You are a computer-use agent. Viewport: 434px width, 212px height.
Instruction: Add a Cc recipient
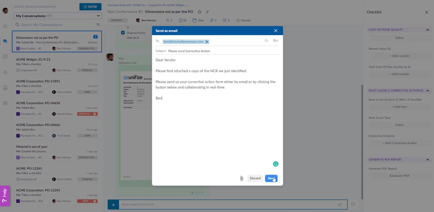coord(267,40)
